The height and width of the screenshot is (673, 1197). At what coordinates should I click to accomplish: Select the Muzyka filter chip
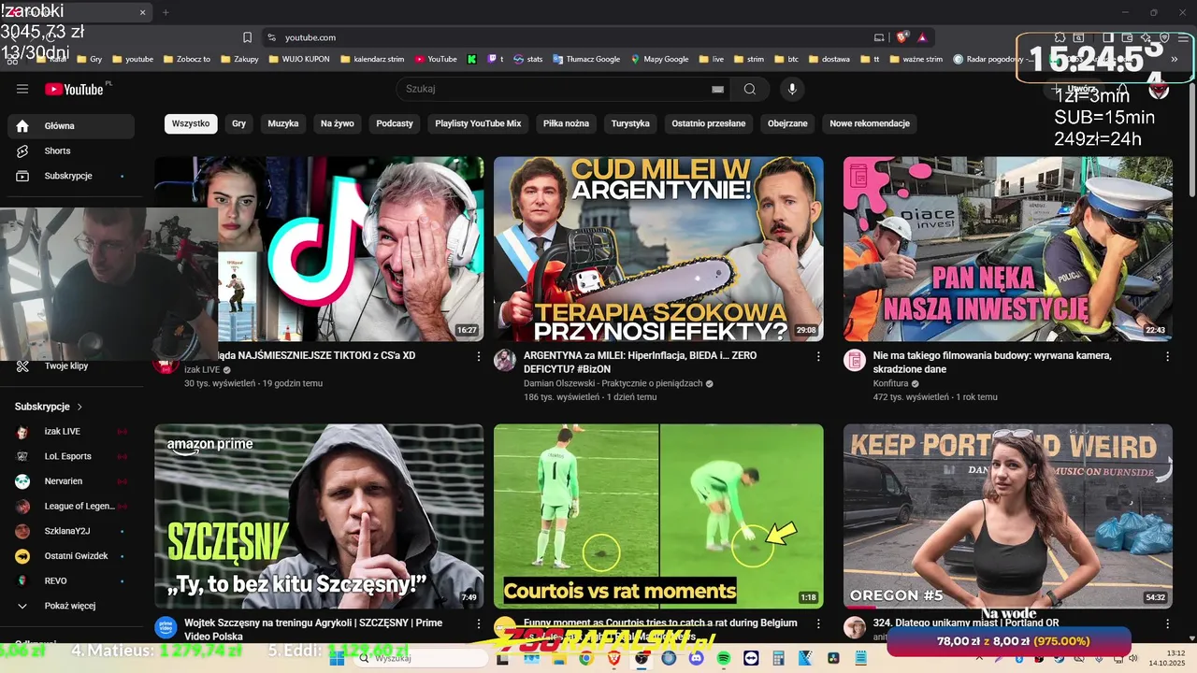283,123
